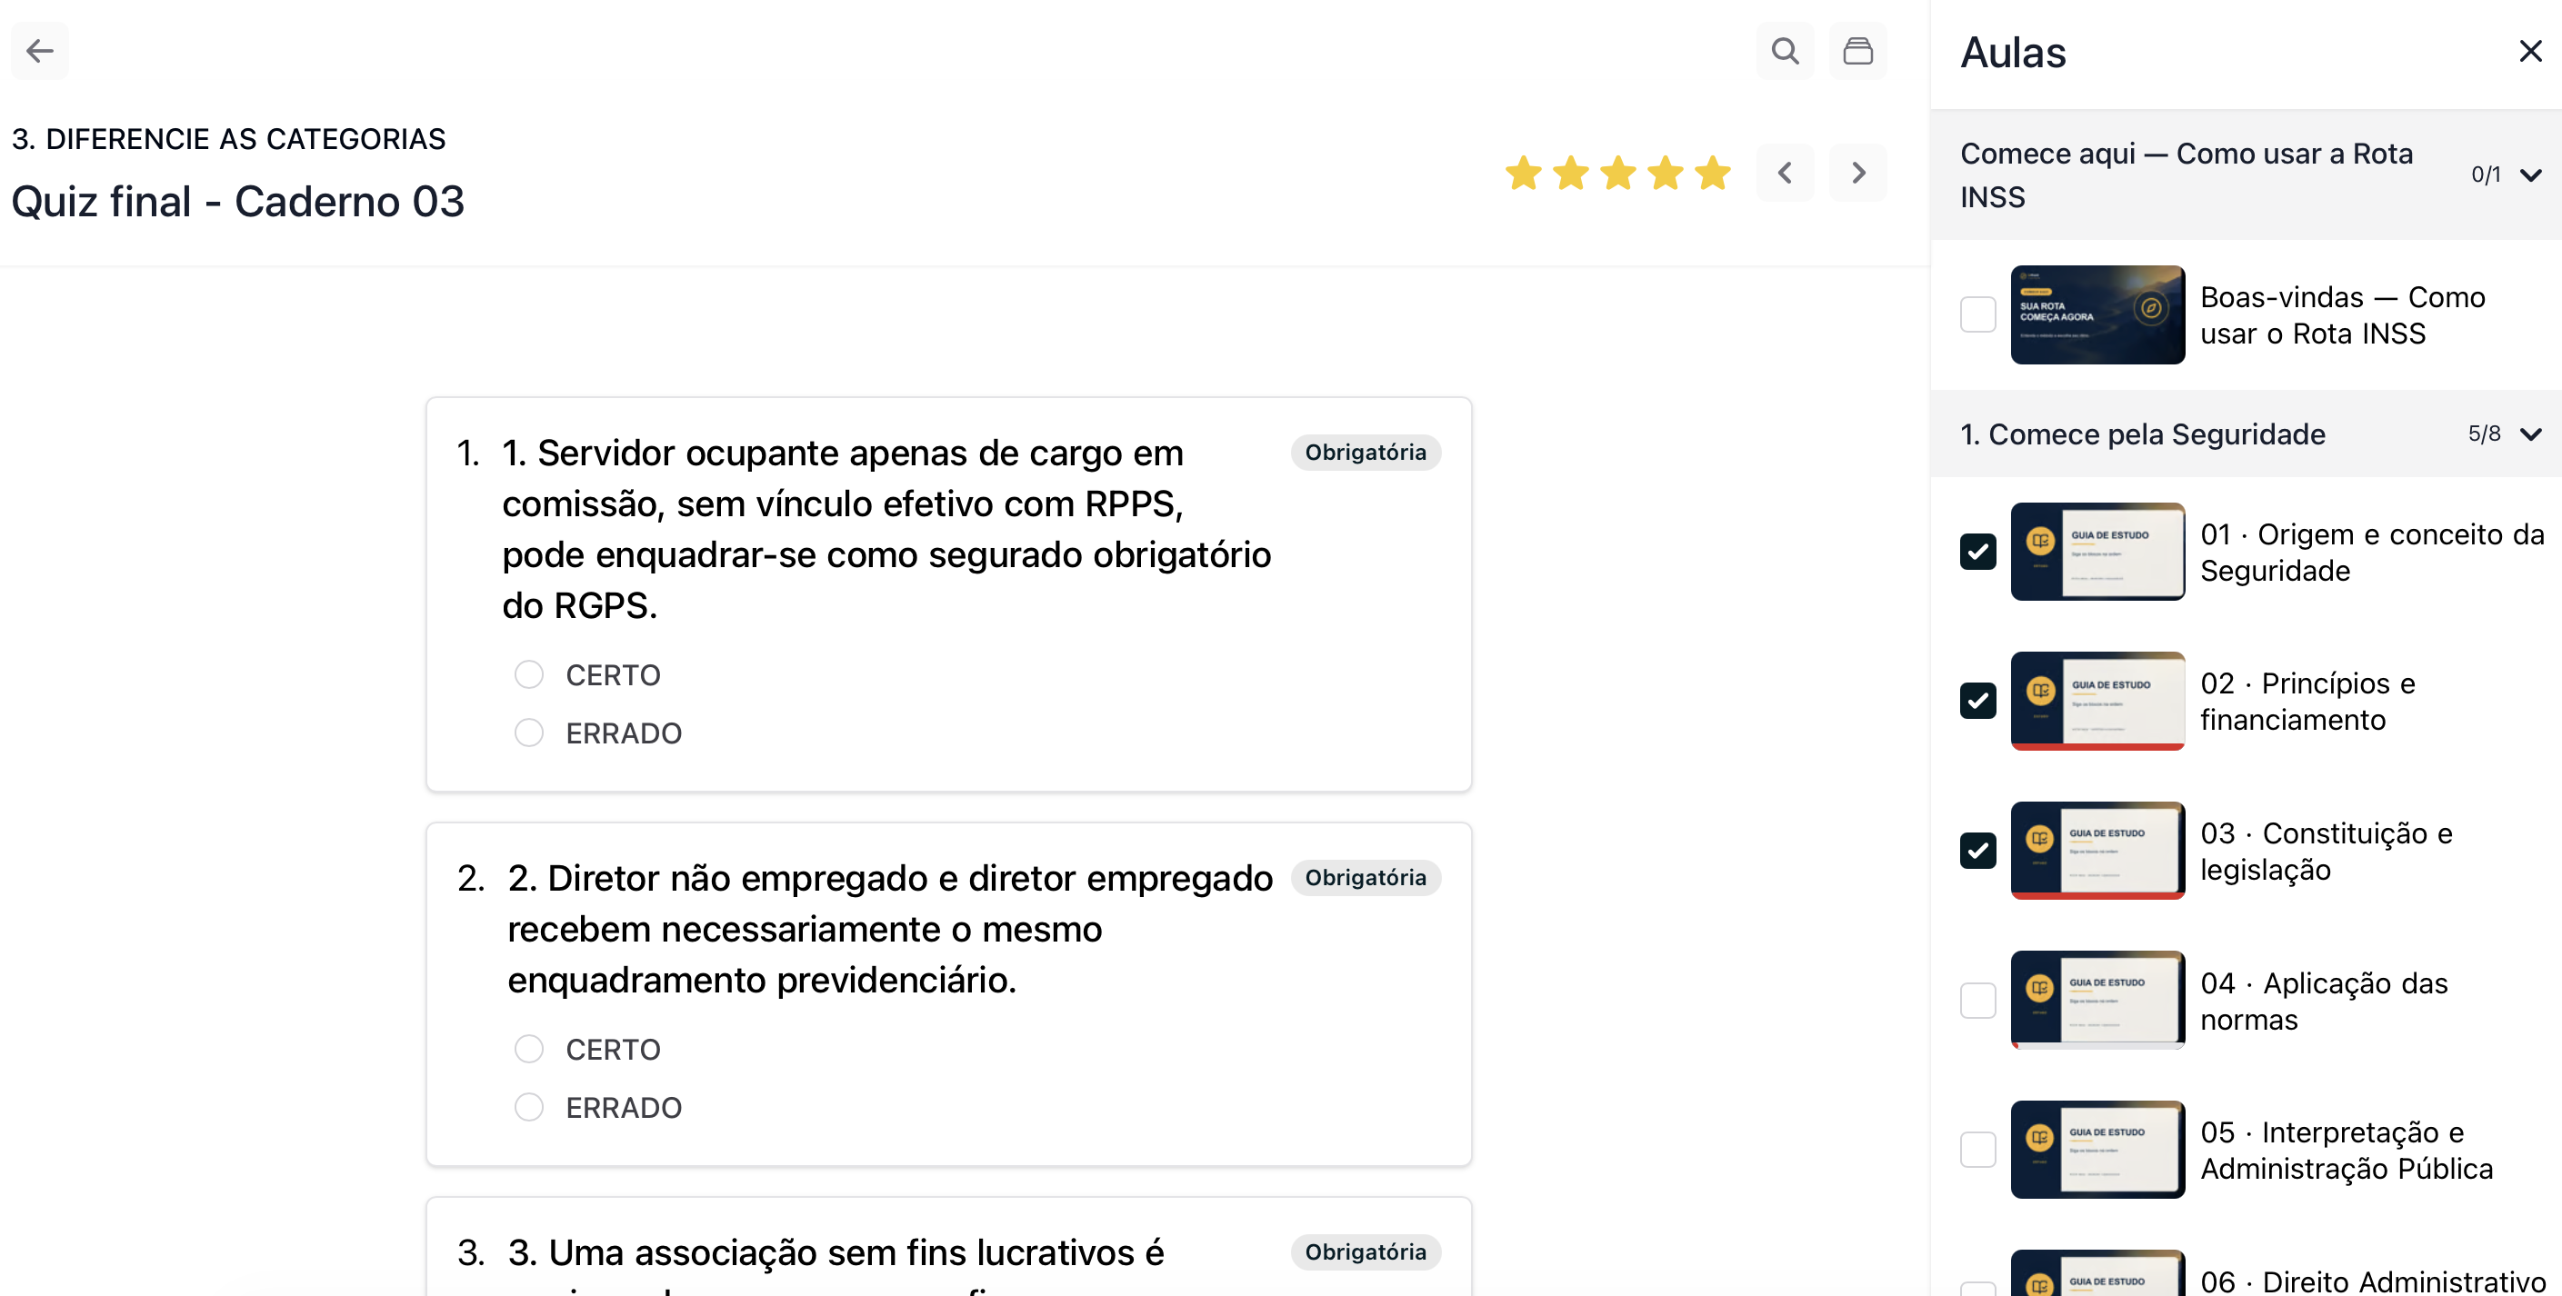Viewport: 2562px width, 1296px height.
Task: Go to next lesson with right chevron
Action: point(1856,173)
